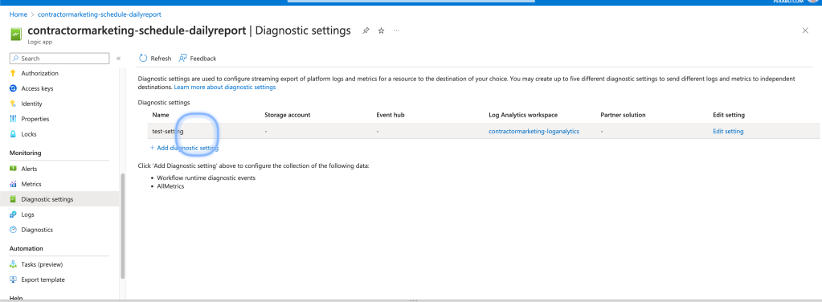The image size is (822, 302).
Task: Open Locks in the sidebar
Action: tap(29, 134)
